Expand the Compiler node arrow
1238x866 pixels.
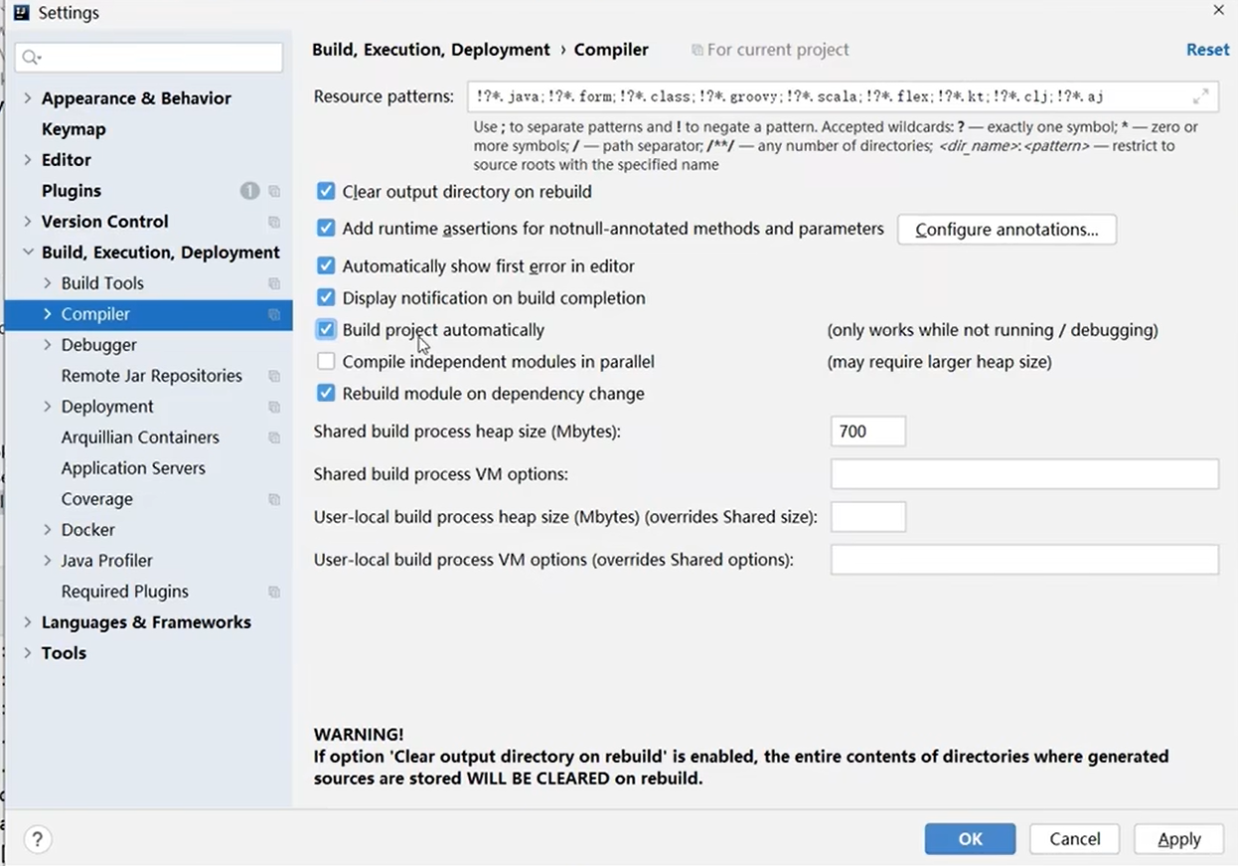[47, 313]
